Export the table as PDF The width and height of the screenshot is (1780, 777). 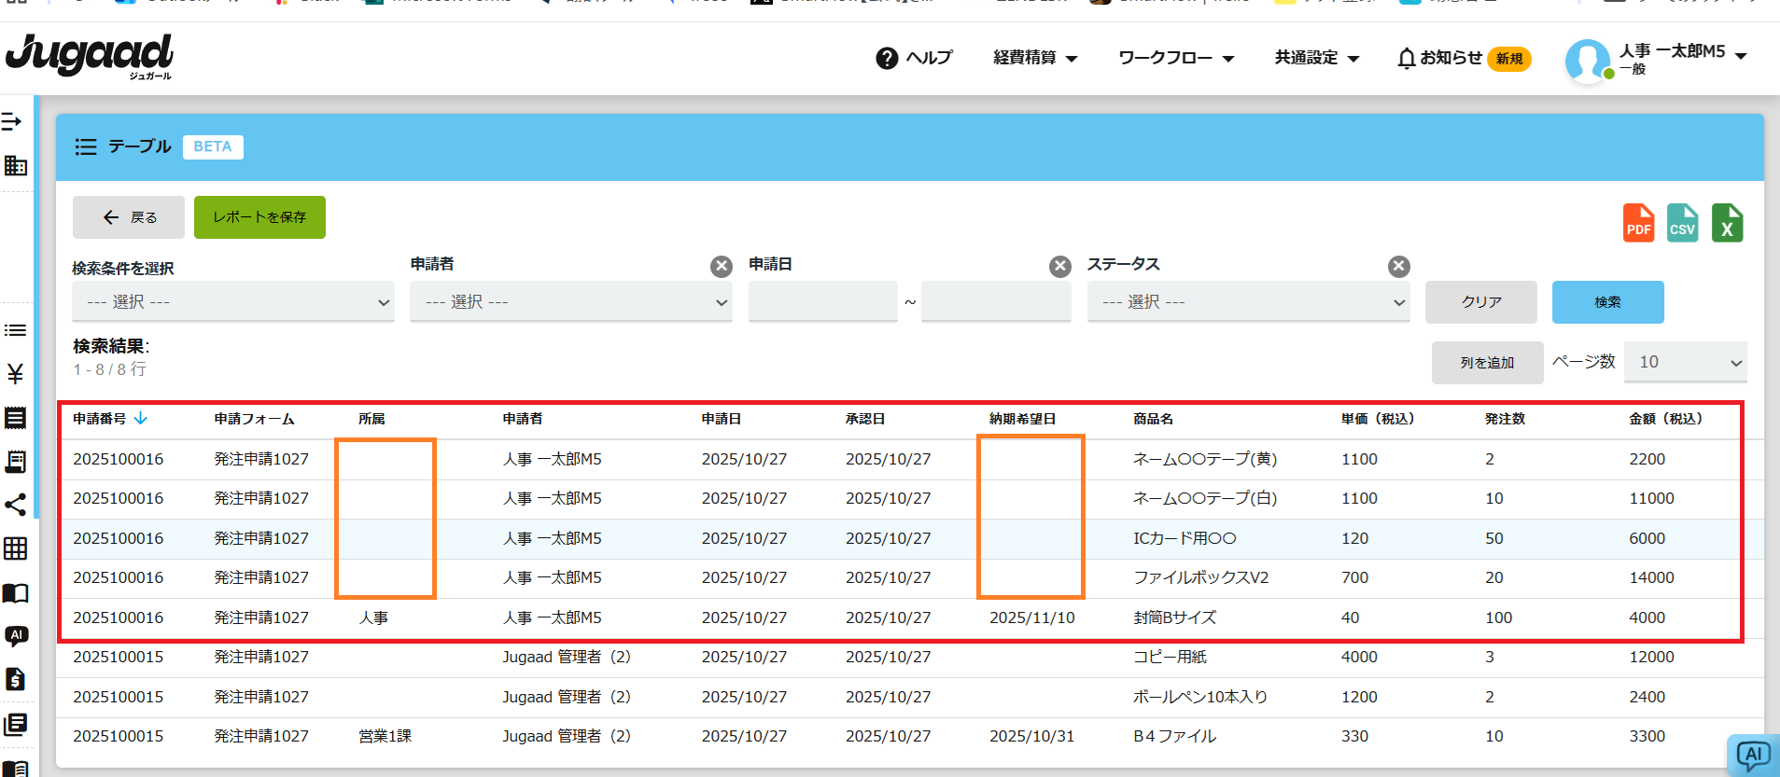tap(1638, 223)
